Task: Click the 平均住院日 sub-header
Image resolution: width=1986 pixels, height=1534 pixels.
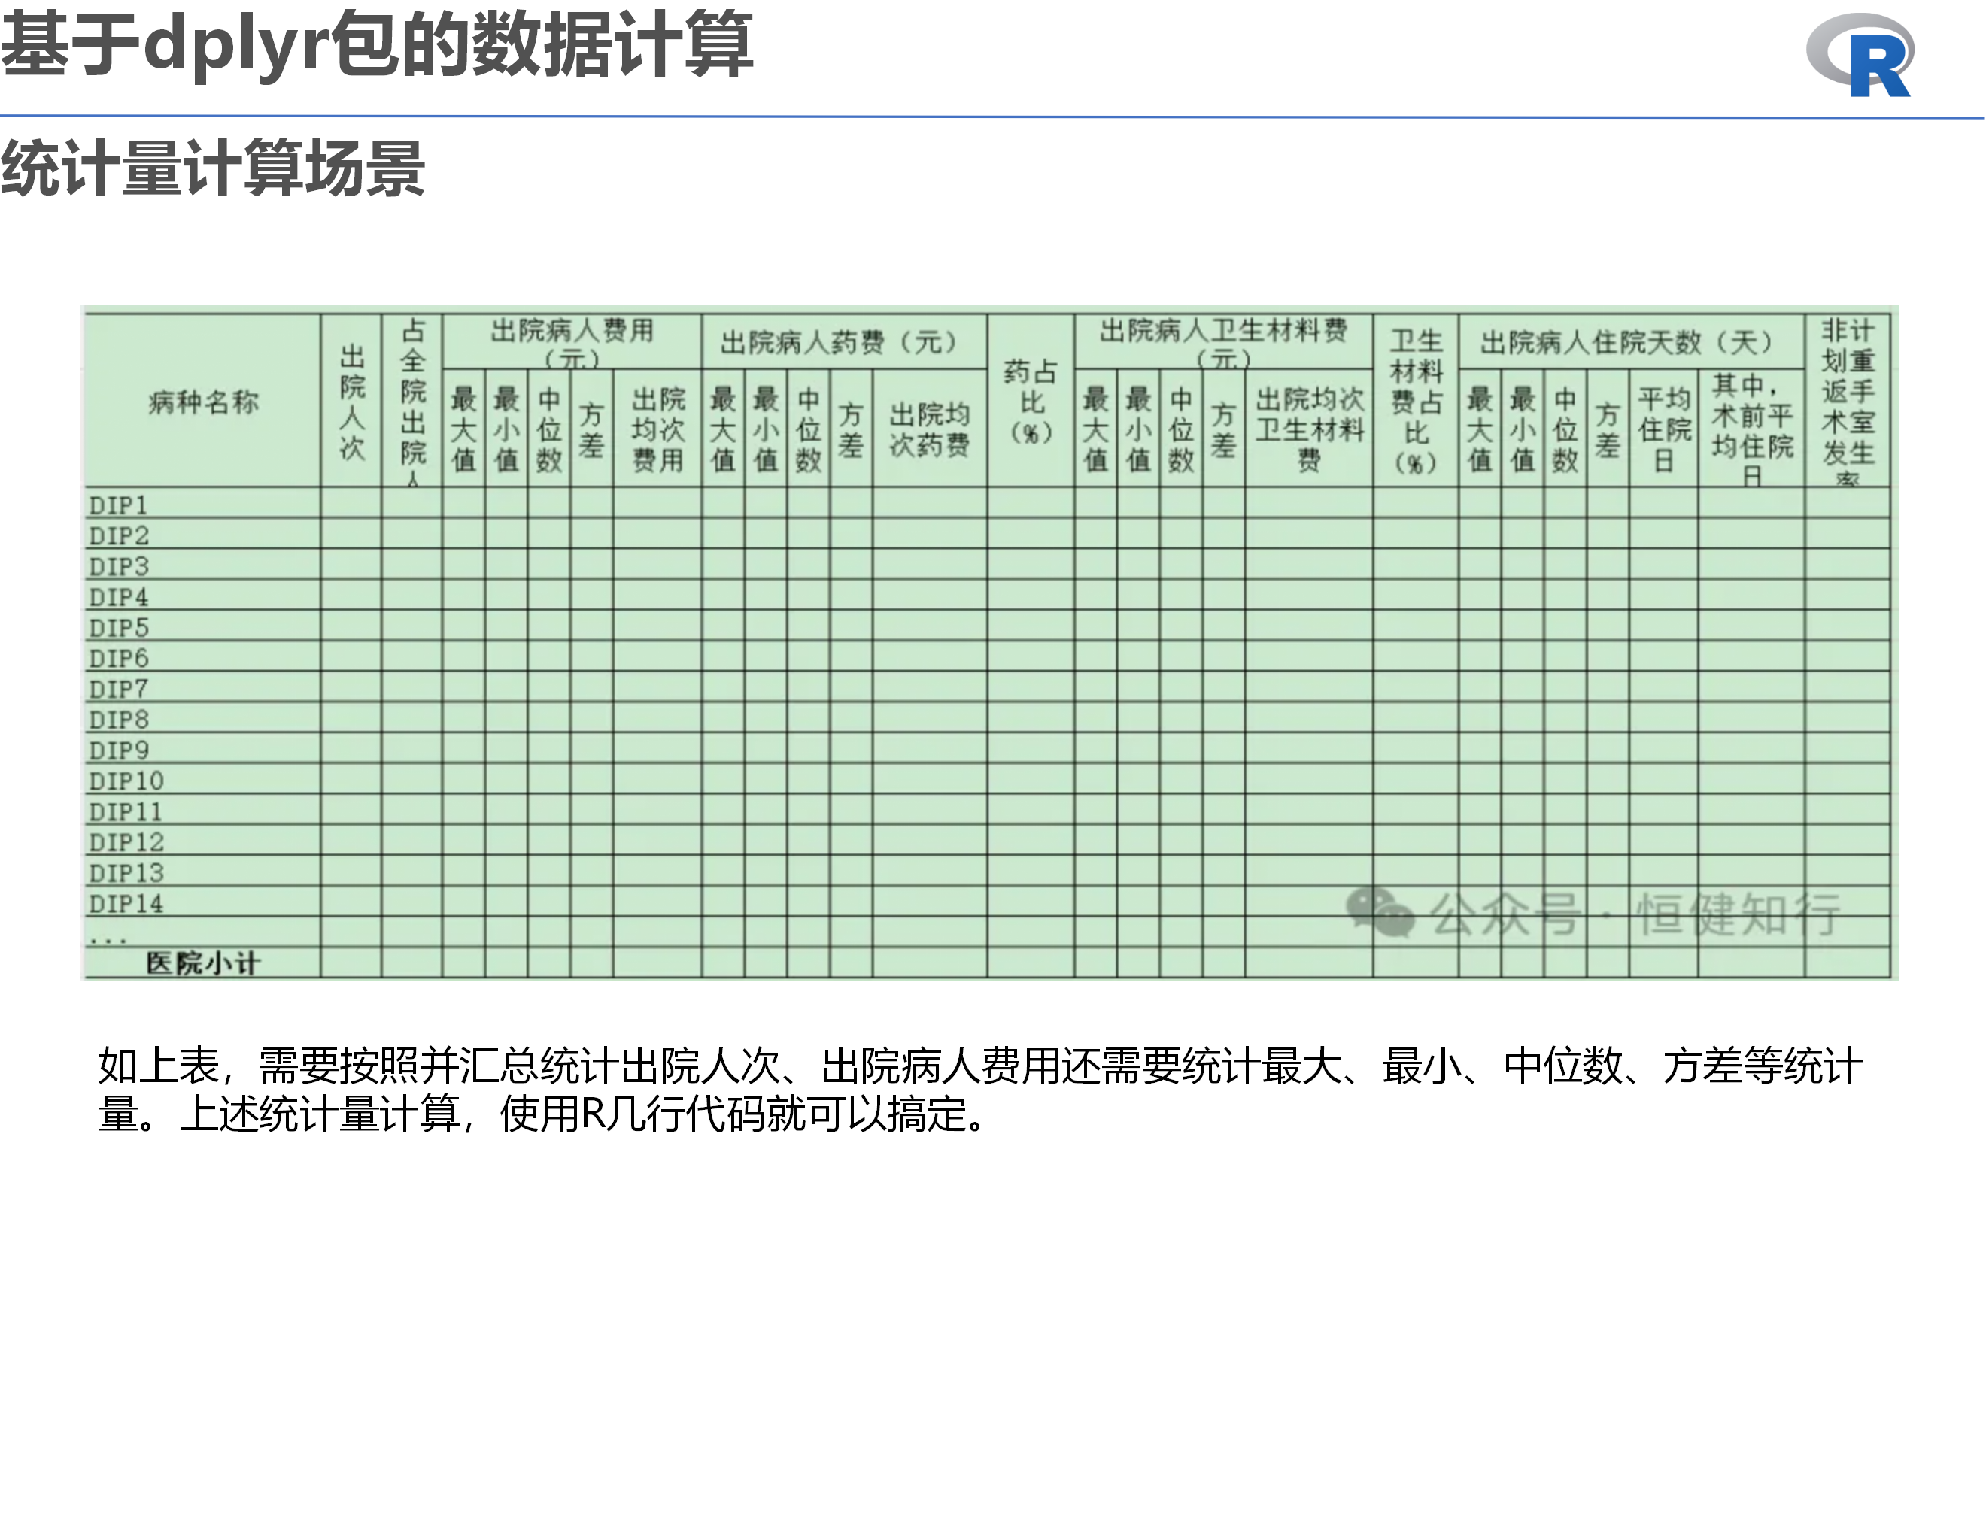Action: tap(1663, 428)
